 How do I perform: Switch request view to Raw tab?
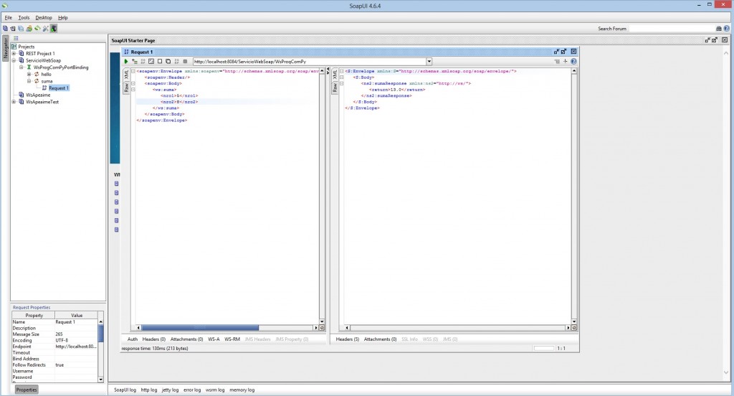[126, 88]
